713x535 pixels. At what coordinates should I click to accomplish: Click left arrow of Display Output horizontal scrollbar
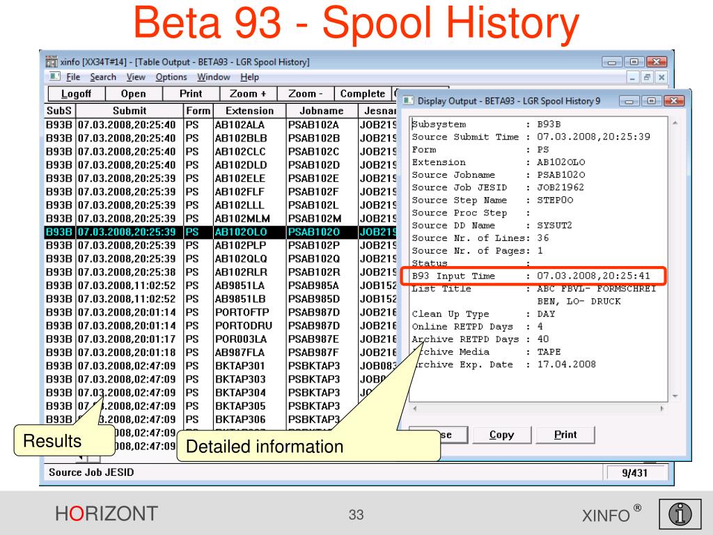[414, 408]
